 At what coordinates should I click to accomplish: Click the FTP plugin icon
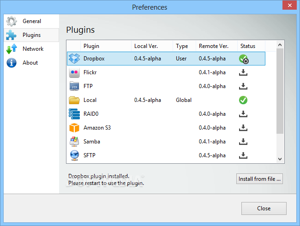pyautogui.click(x=74, y=86)
